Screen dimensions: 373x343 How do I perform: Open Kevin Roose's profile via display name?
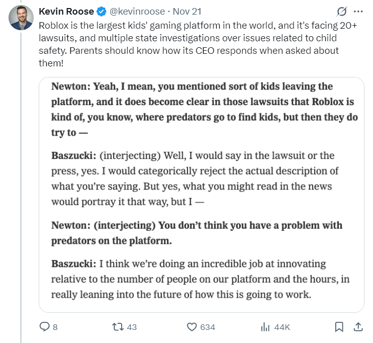[x=66, y=11]
